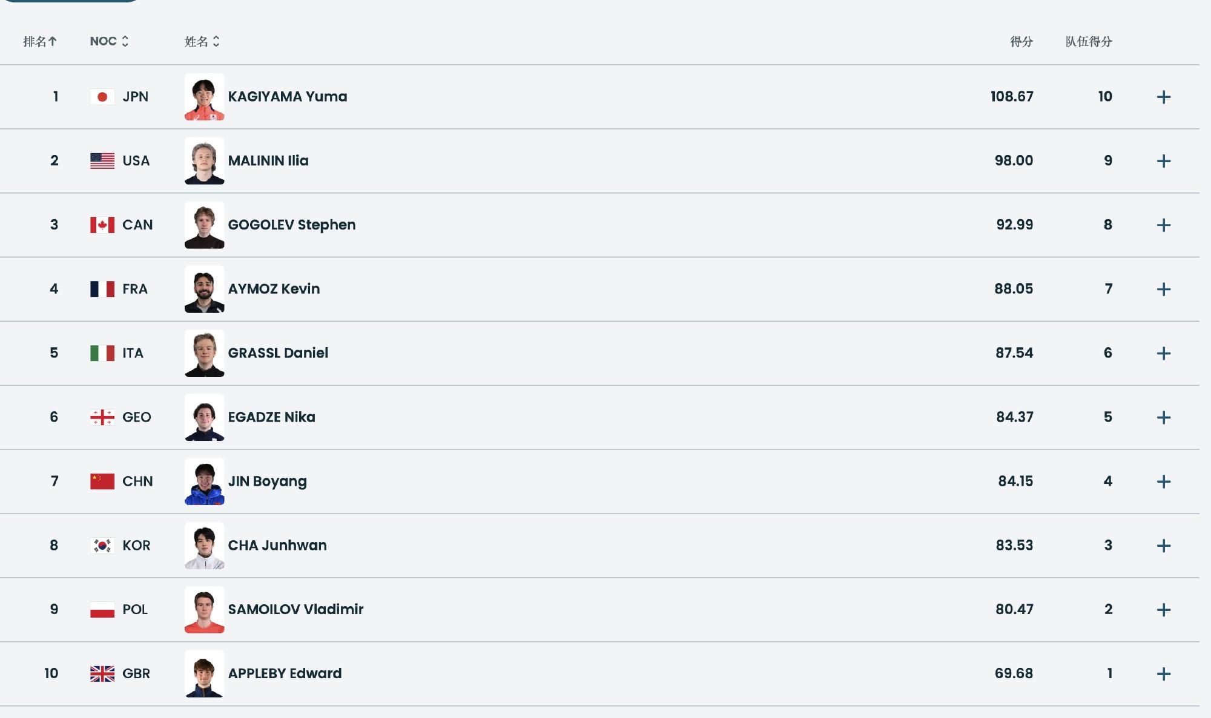This screenshot has width=1211, height=718.
Task: Expand GOGOLEV Stephen's score breakdown
Action: pyautogui.click(x=1163, y=225)
